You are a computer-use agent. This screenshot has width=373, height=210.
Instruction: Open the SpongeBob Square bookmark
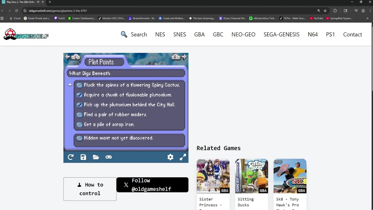pos(339,18)
